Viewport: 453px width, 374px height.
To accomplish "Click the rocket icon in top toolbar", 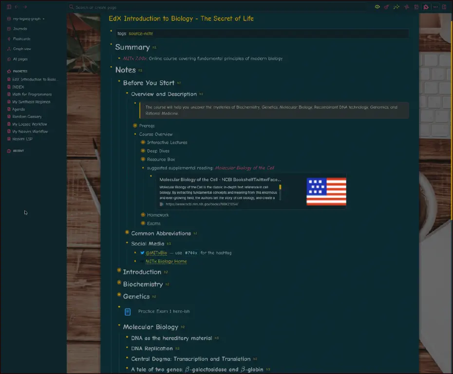I will 387,7.
